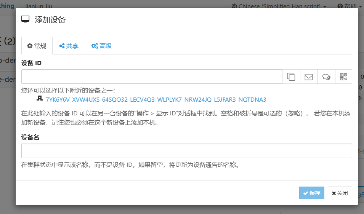This screenshot has width=364, height=214.
Task: Click the 设备 ID label text
Action: click(x=31, y=63)
